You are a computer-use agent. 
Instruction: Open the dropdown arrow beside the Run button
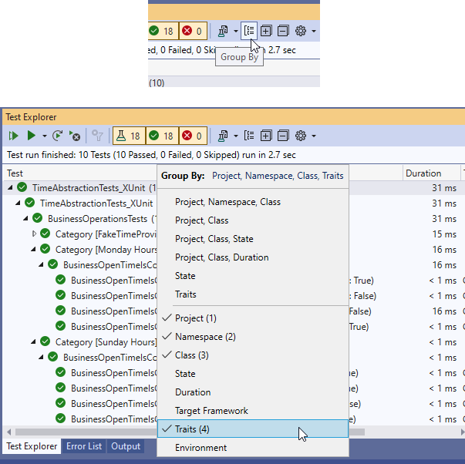45,136
